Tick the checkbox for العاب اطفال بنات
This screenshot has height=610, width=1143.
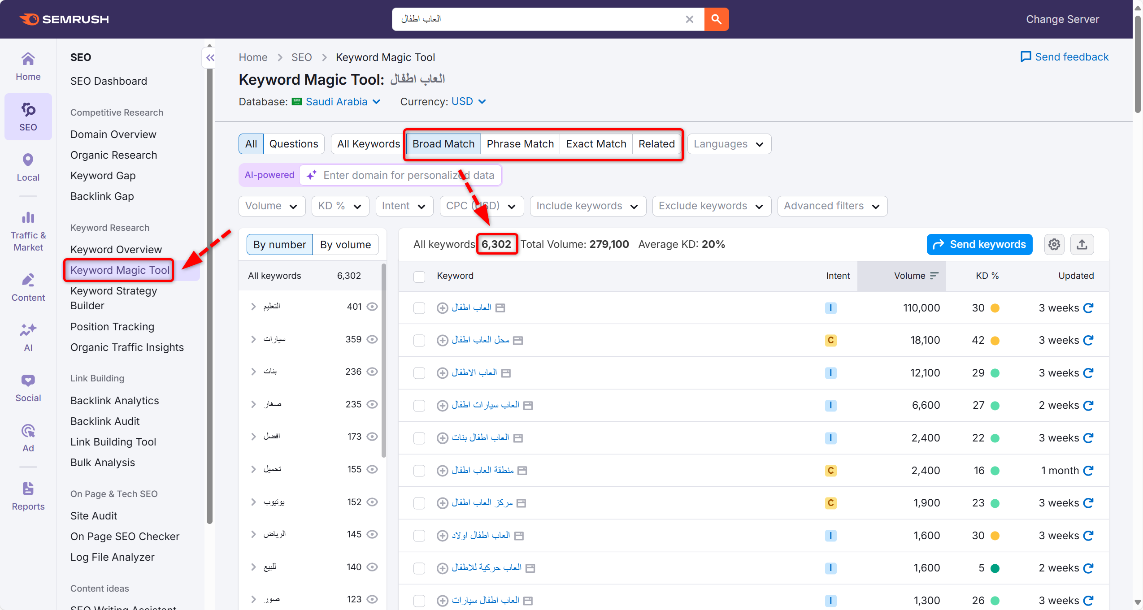(419, 438)
